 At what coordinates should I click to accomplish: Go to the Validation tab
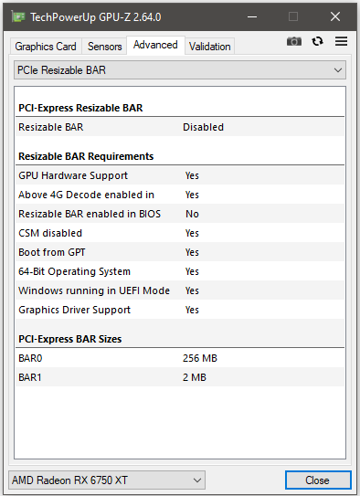210,47
